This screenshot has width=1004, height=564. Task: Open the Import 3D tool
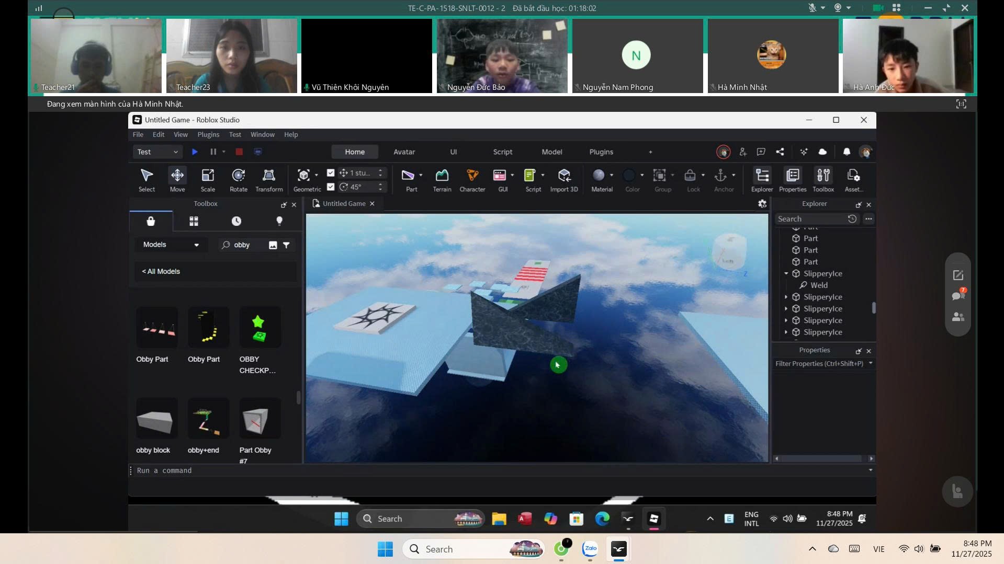coord(563,179)
